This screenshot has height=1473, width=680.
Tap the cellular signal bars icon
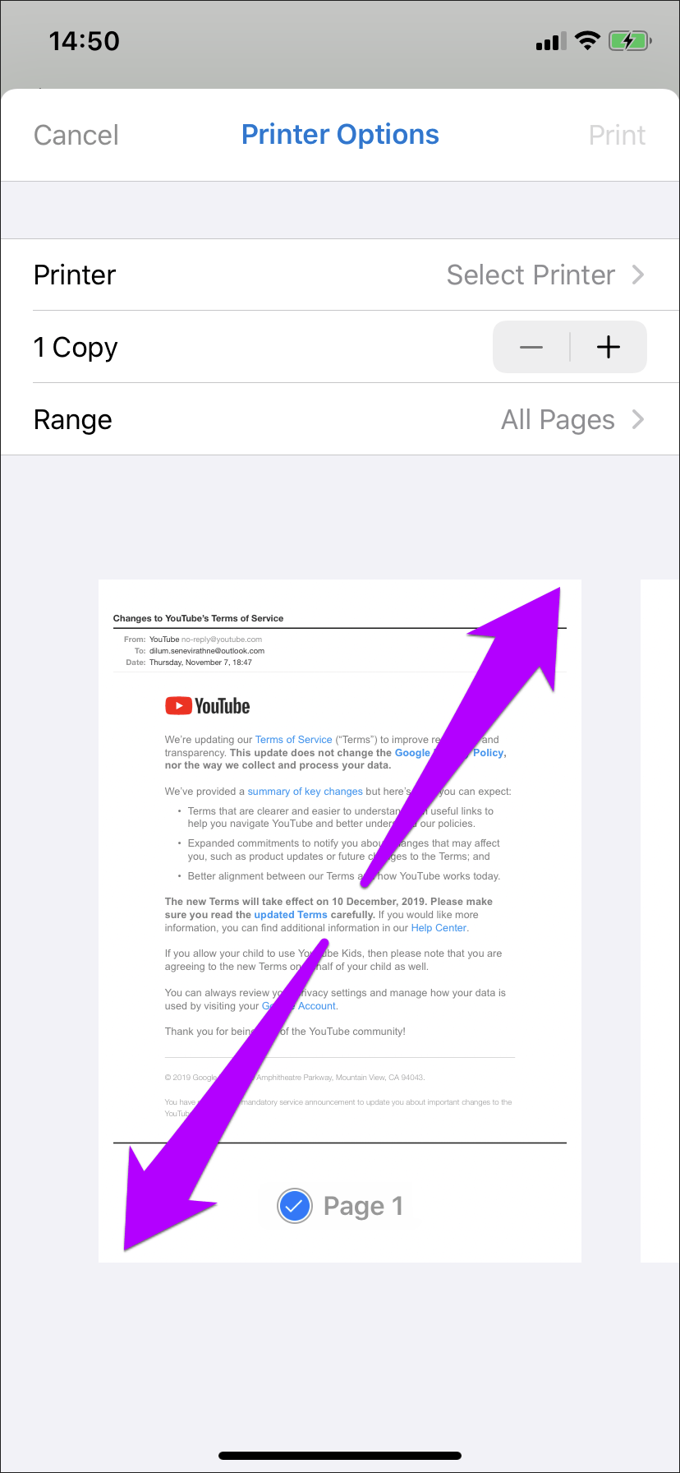(549, 42)
